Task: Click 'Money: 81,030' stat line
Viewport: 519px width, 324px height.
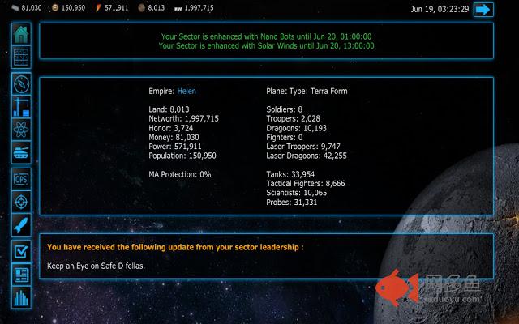Action: pyautogui.click(x=174, y=137)
